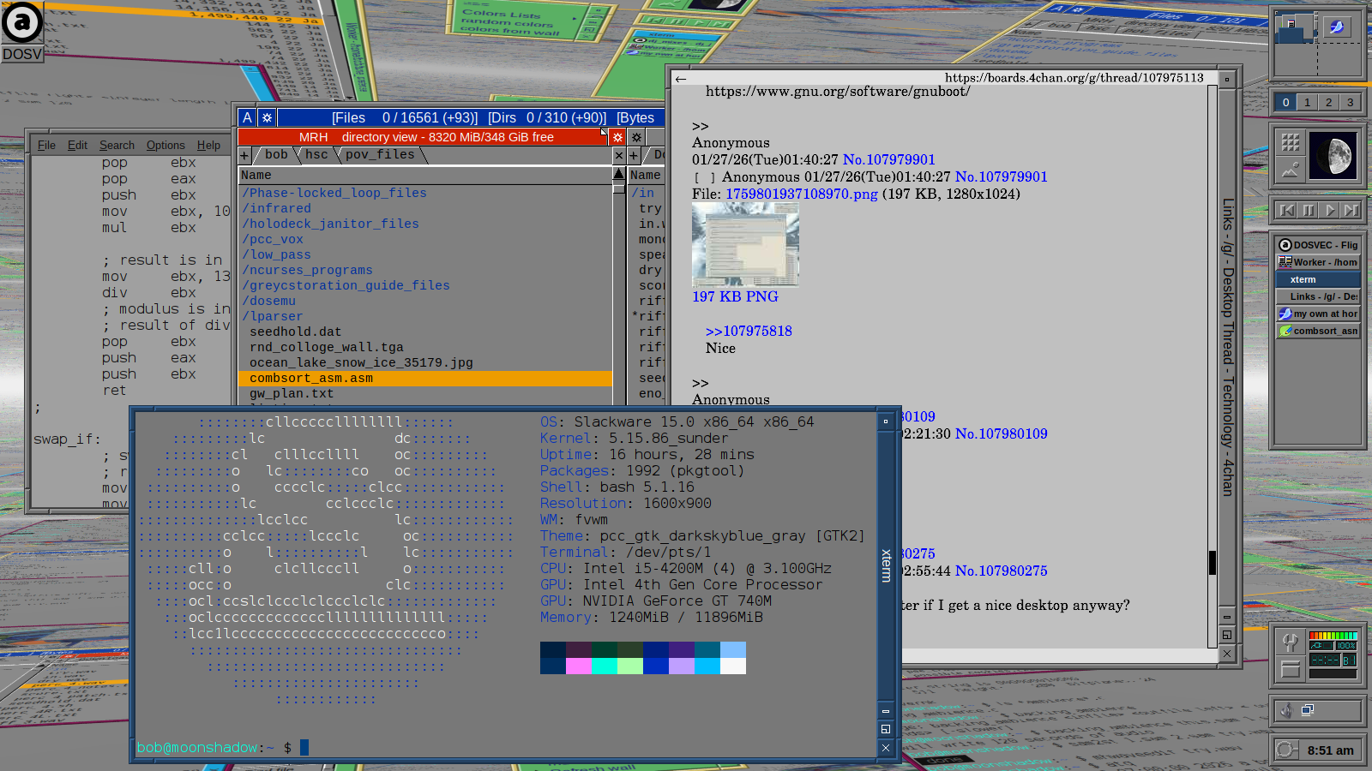Click the landscape picture icon under the grid

[1290, 170]
